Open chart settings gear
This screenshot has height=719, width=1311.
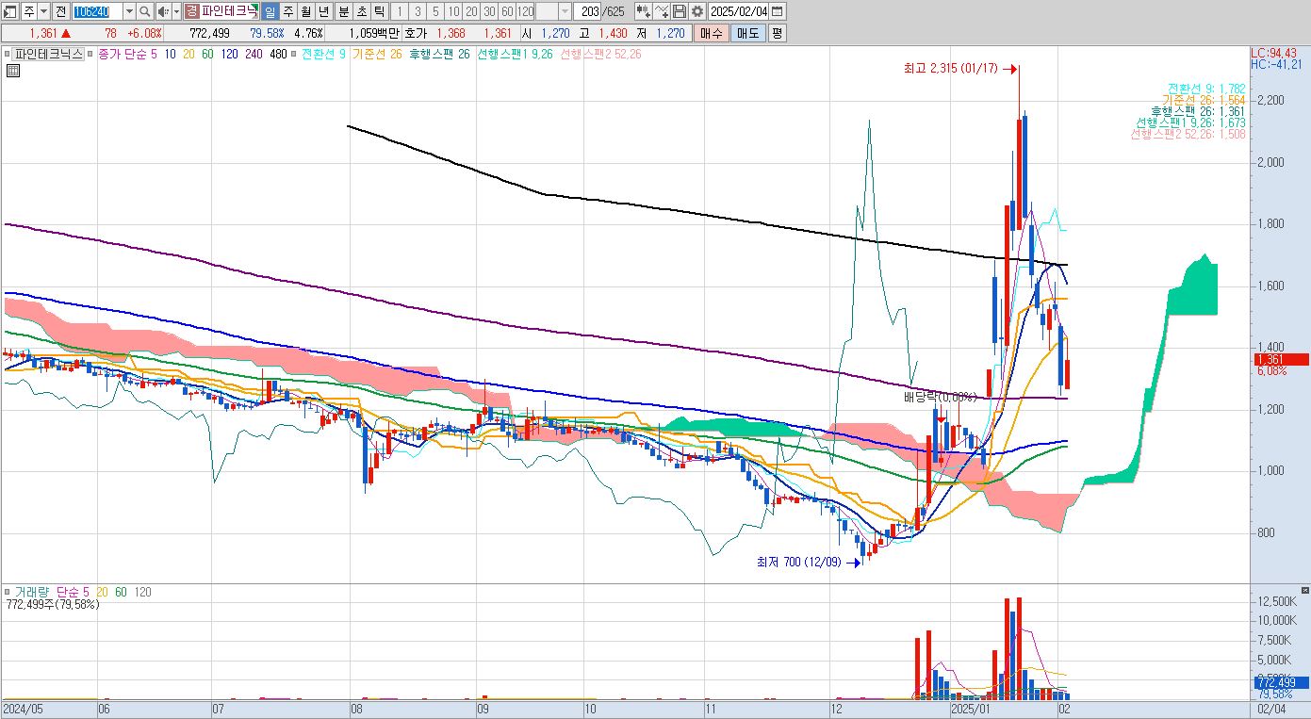pyautogui.click(x=696, y=11)
